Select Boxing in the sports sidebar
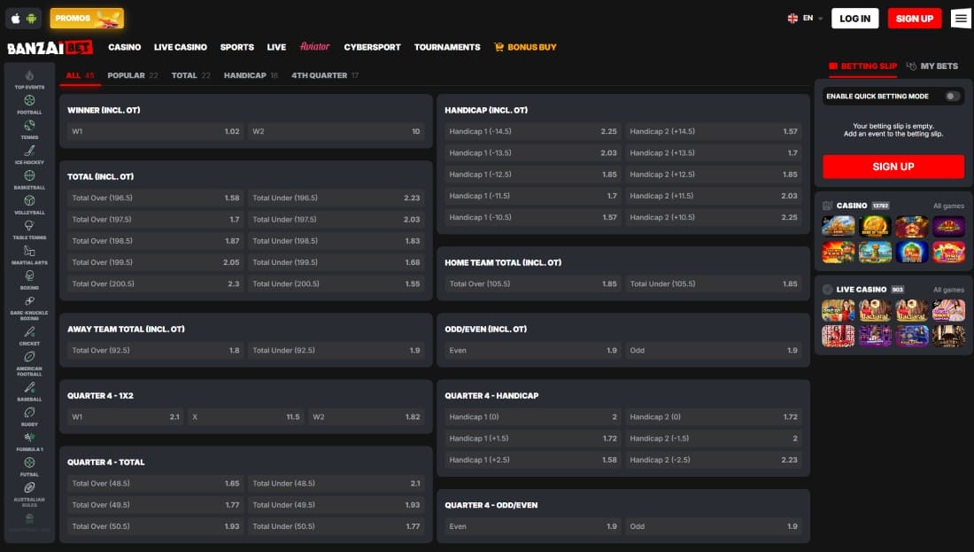The width and height of the screenshot is (974, 552). (x=29, y=280)
